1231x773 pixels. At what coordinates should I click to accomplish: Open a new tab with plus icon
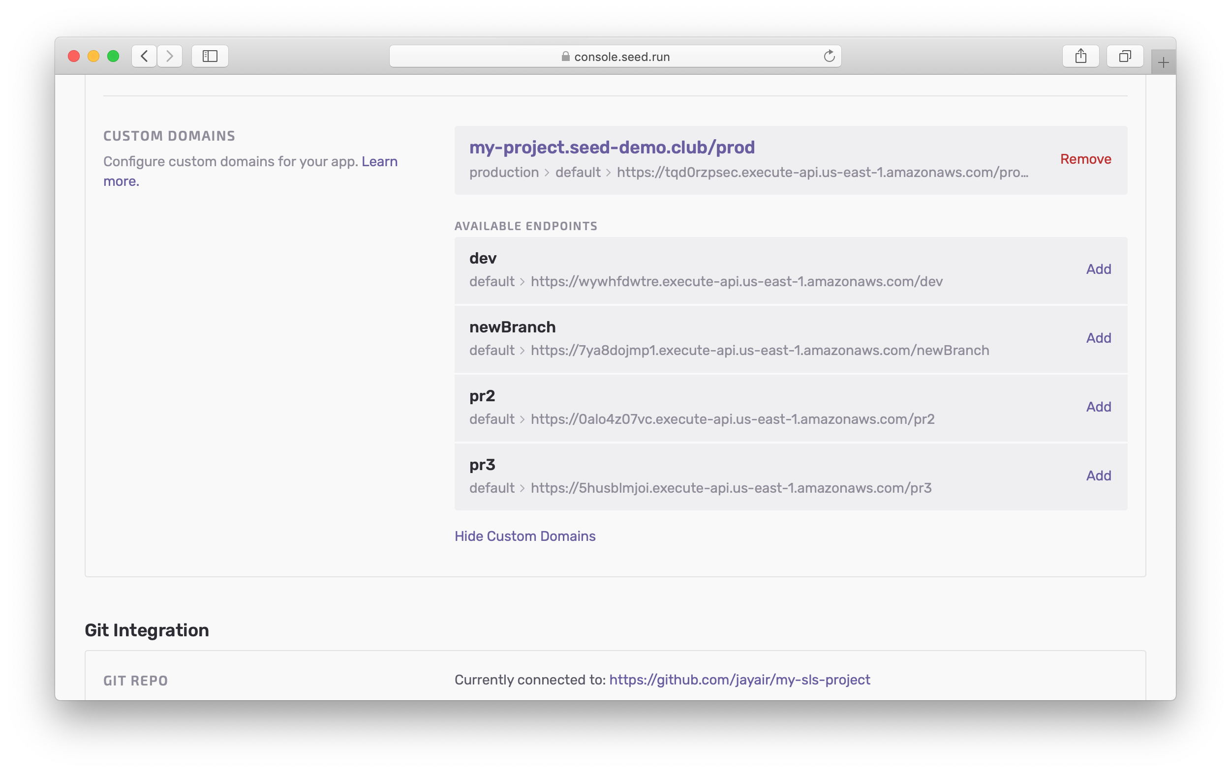[x=1164, y=62]
